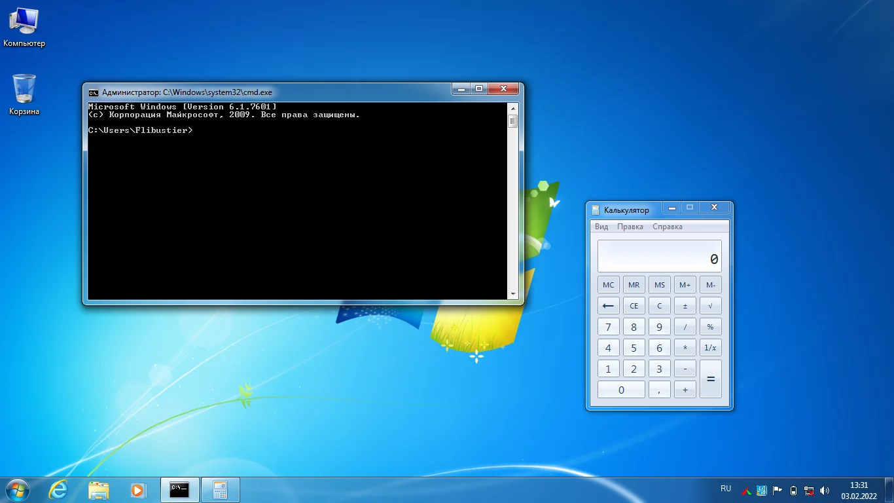Screen dimensions: 894x503
Task: Click the MC memory clear button
Action: [x=608, y=285]
